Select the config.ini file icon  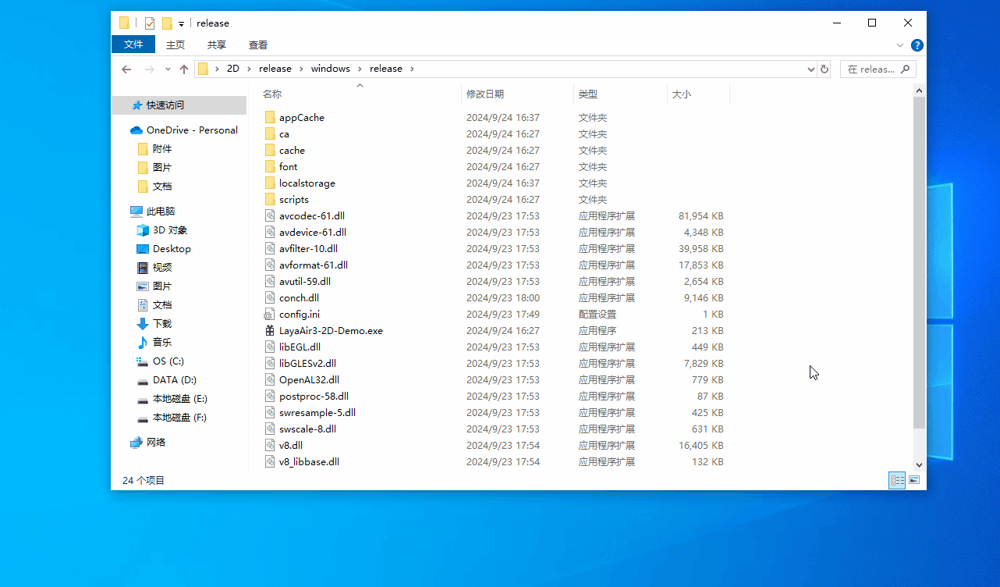pyautogui.click(x=270, y=315)
